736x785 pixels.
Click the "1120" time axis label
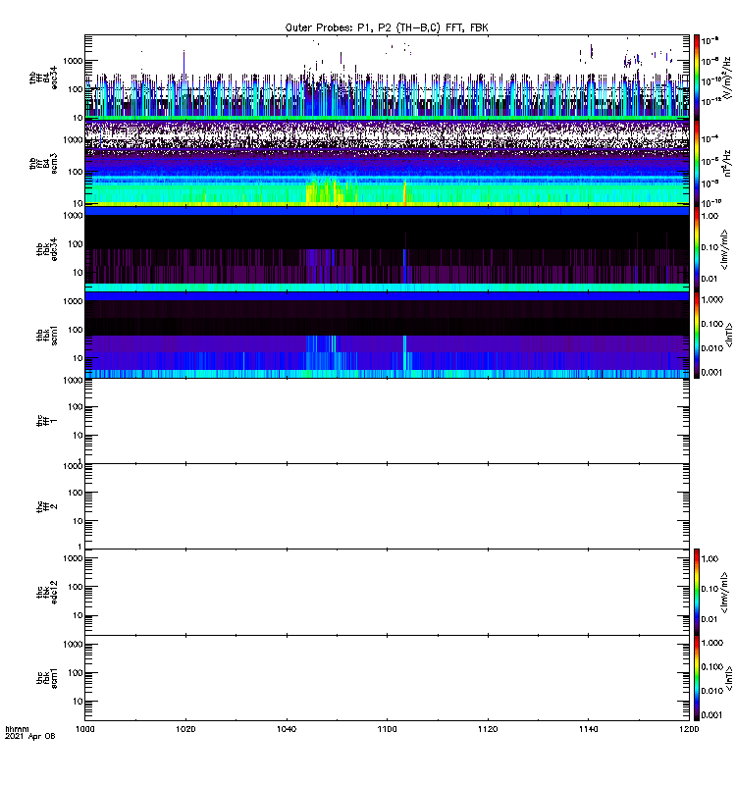pos(488,729)
